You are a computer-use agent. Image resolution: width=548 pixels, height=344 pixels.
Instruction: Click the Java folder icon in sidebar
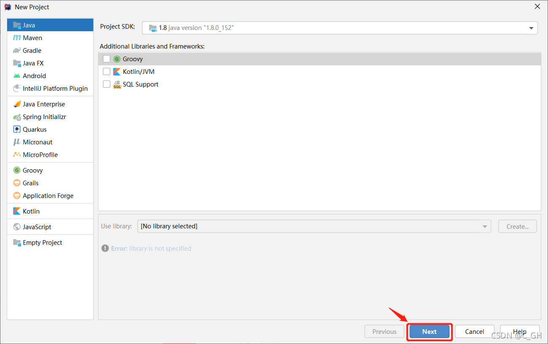click(x=17, y=25)
